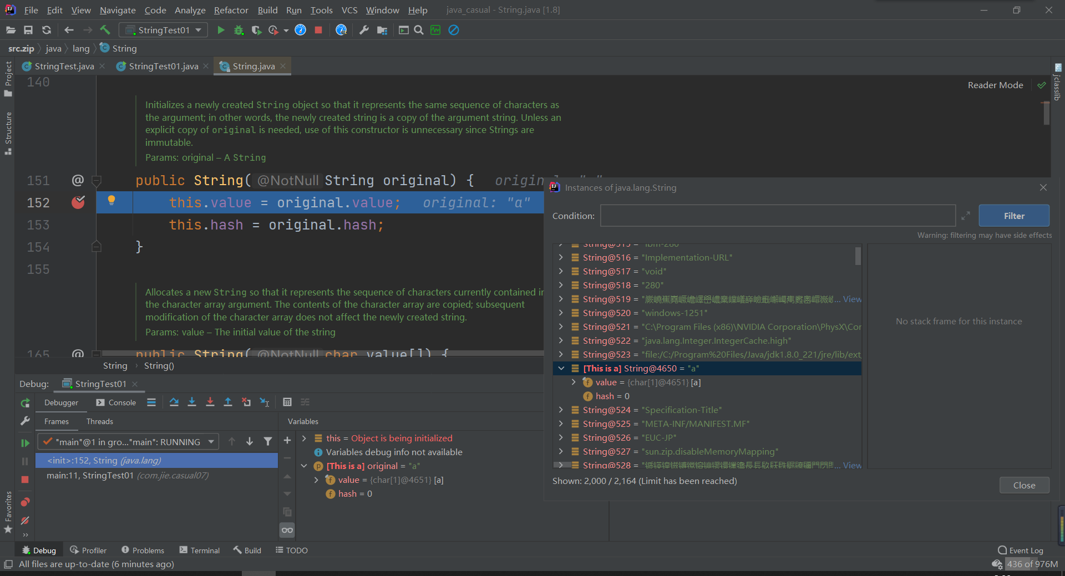Open Event Log from status bar

click(x=1021, y=550)
